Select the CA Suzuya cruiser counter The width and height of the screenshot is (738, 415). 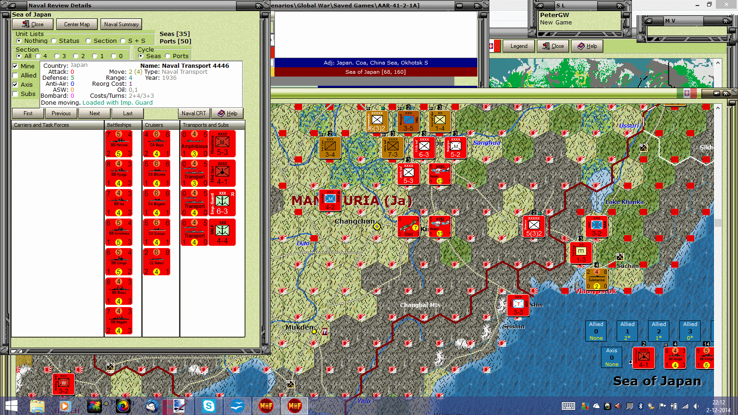point(157,232)
